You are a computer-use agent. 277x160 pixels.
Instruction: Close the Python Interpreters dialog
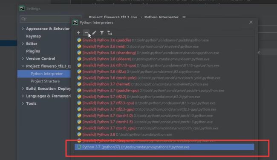click(251, 23)
